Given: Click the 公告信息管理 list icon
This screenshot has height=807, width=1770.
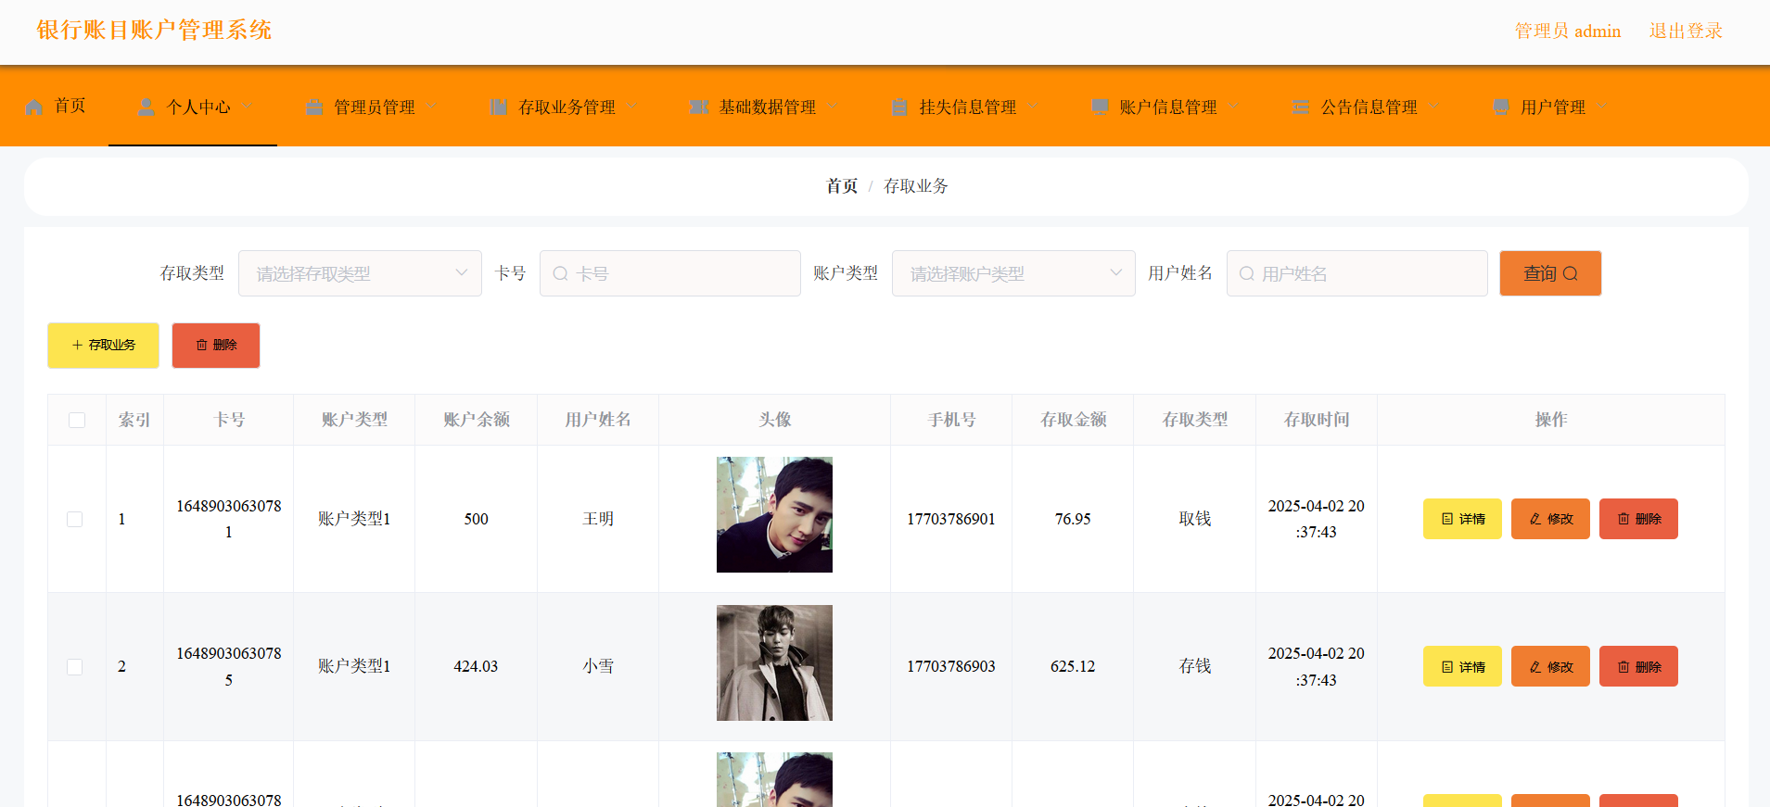Looking at the screenshot, I should coord(1301,107).
